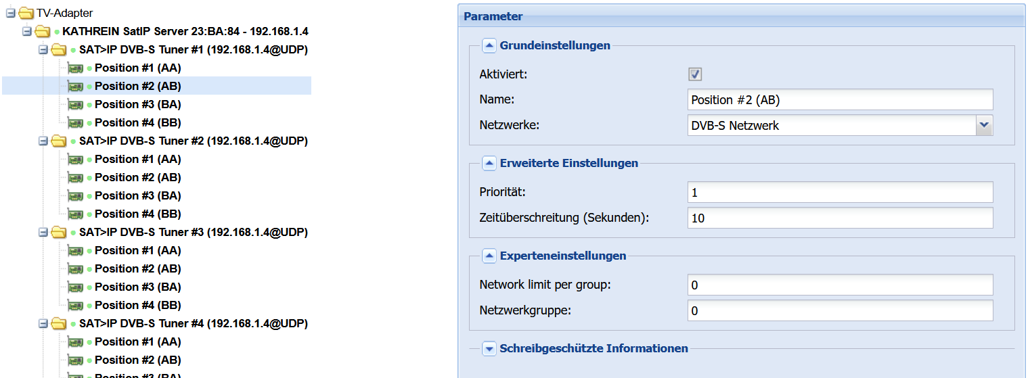Click the SAT>IP DVB-S Tuner #3 folder icon
1030x378 pixels.
pos(59,232)
